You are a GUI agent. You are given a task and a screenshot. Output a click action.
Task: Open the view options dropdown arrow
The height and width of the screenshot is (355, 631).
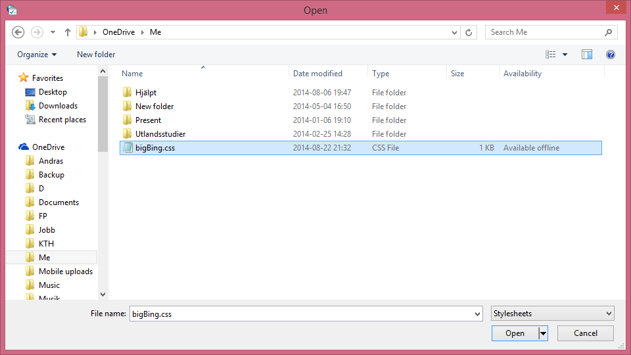point(565,55)
